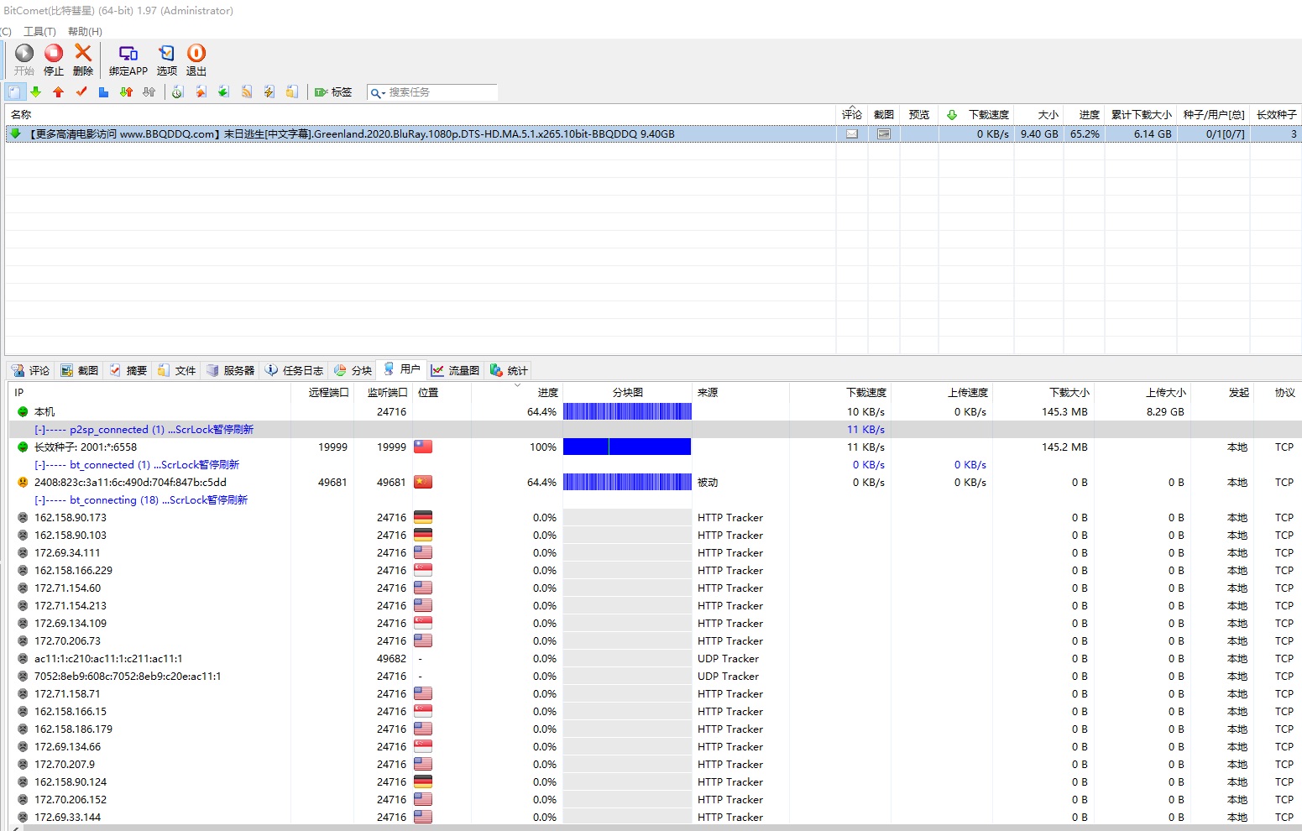The width and height of the screenshot is (1302, 831).
Task: Sort peers by IP column header
Action: (x=149, y=392)
